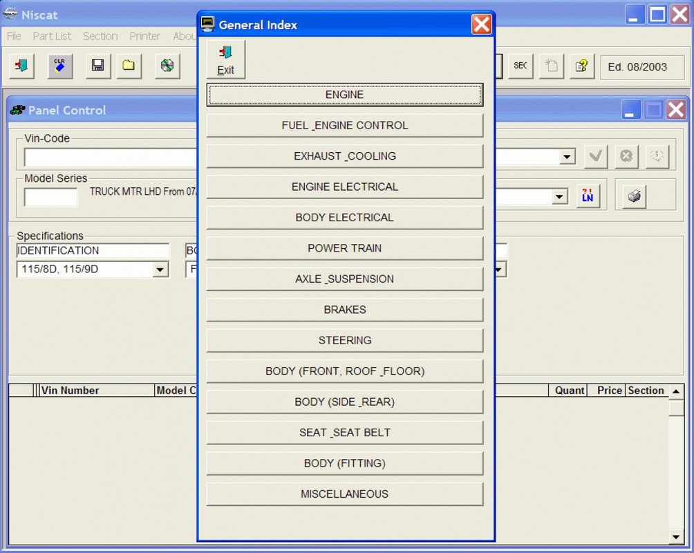
Task: Click the CLR clear icon in toolbar
Action: [x=59, y=66]
